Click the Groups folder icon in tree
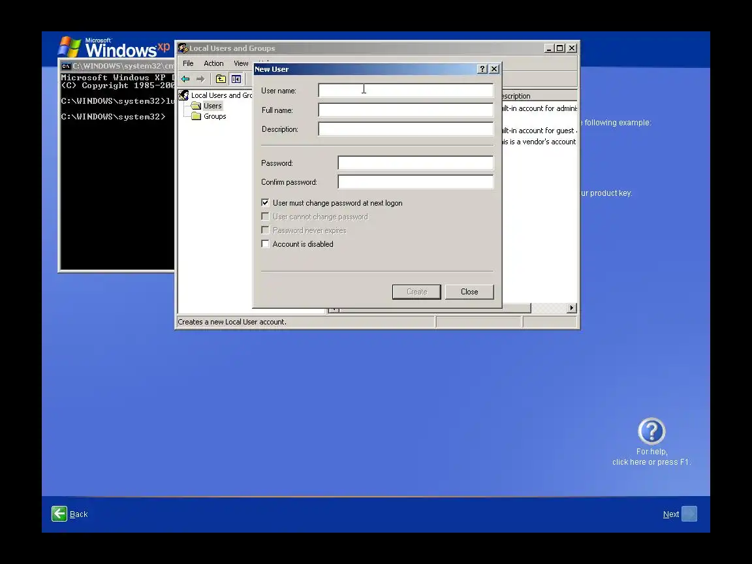752x564 pixels. (x=196, y=116)
